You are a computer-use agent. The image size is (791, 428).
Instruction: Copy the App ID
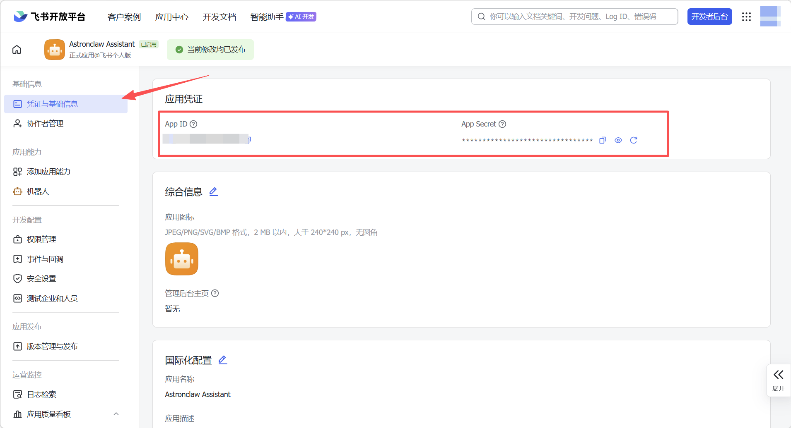point(249,139)
